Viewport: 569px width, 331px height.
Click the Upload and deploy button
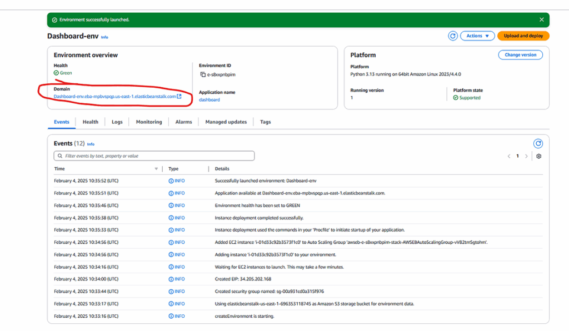[x=523, y=36]
